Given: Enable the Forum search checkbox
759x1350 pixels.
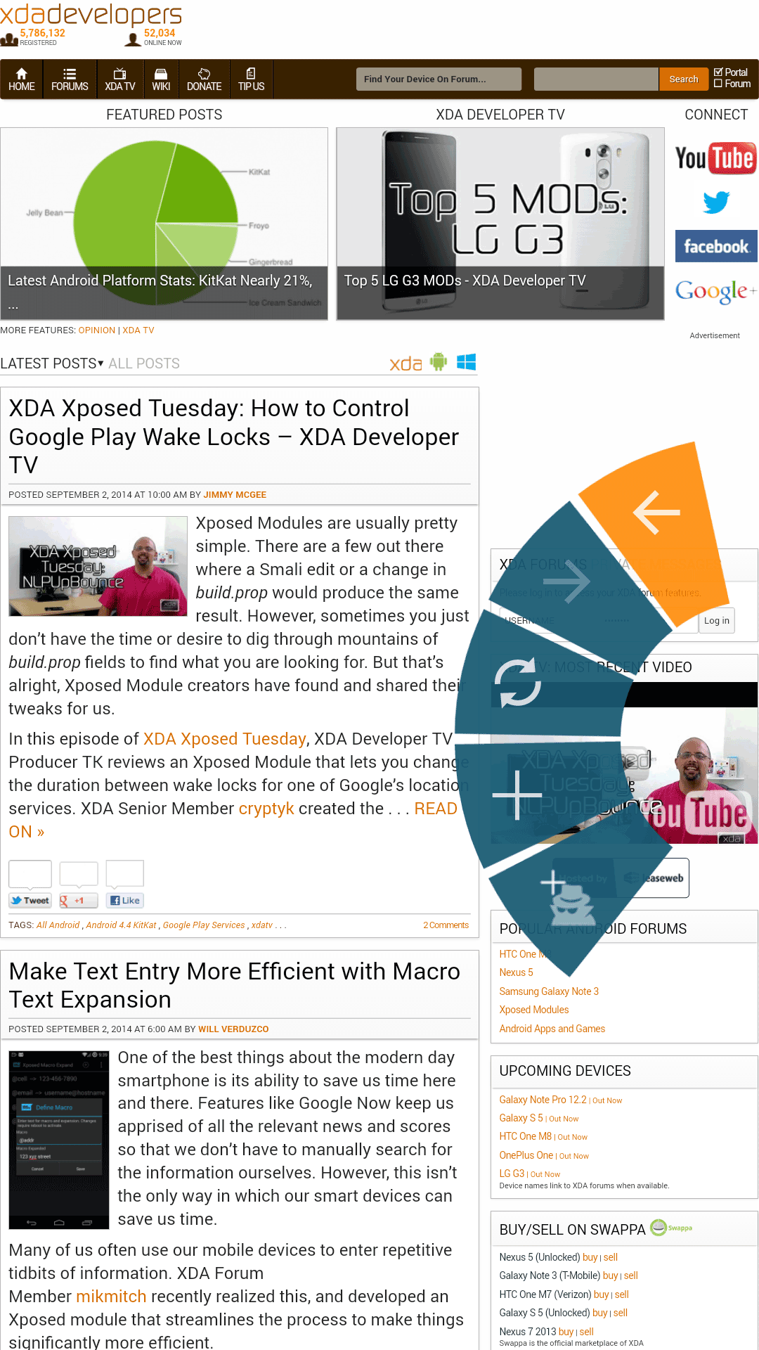Looking at the screenshot, I should point(718,84).
